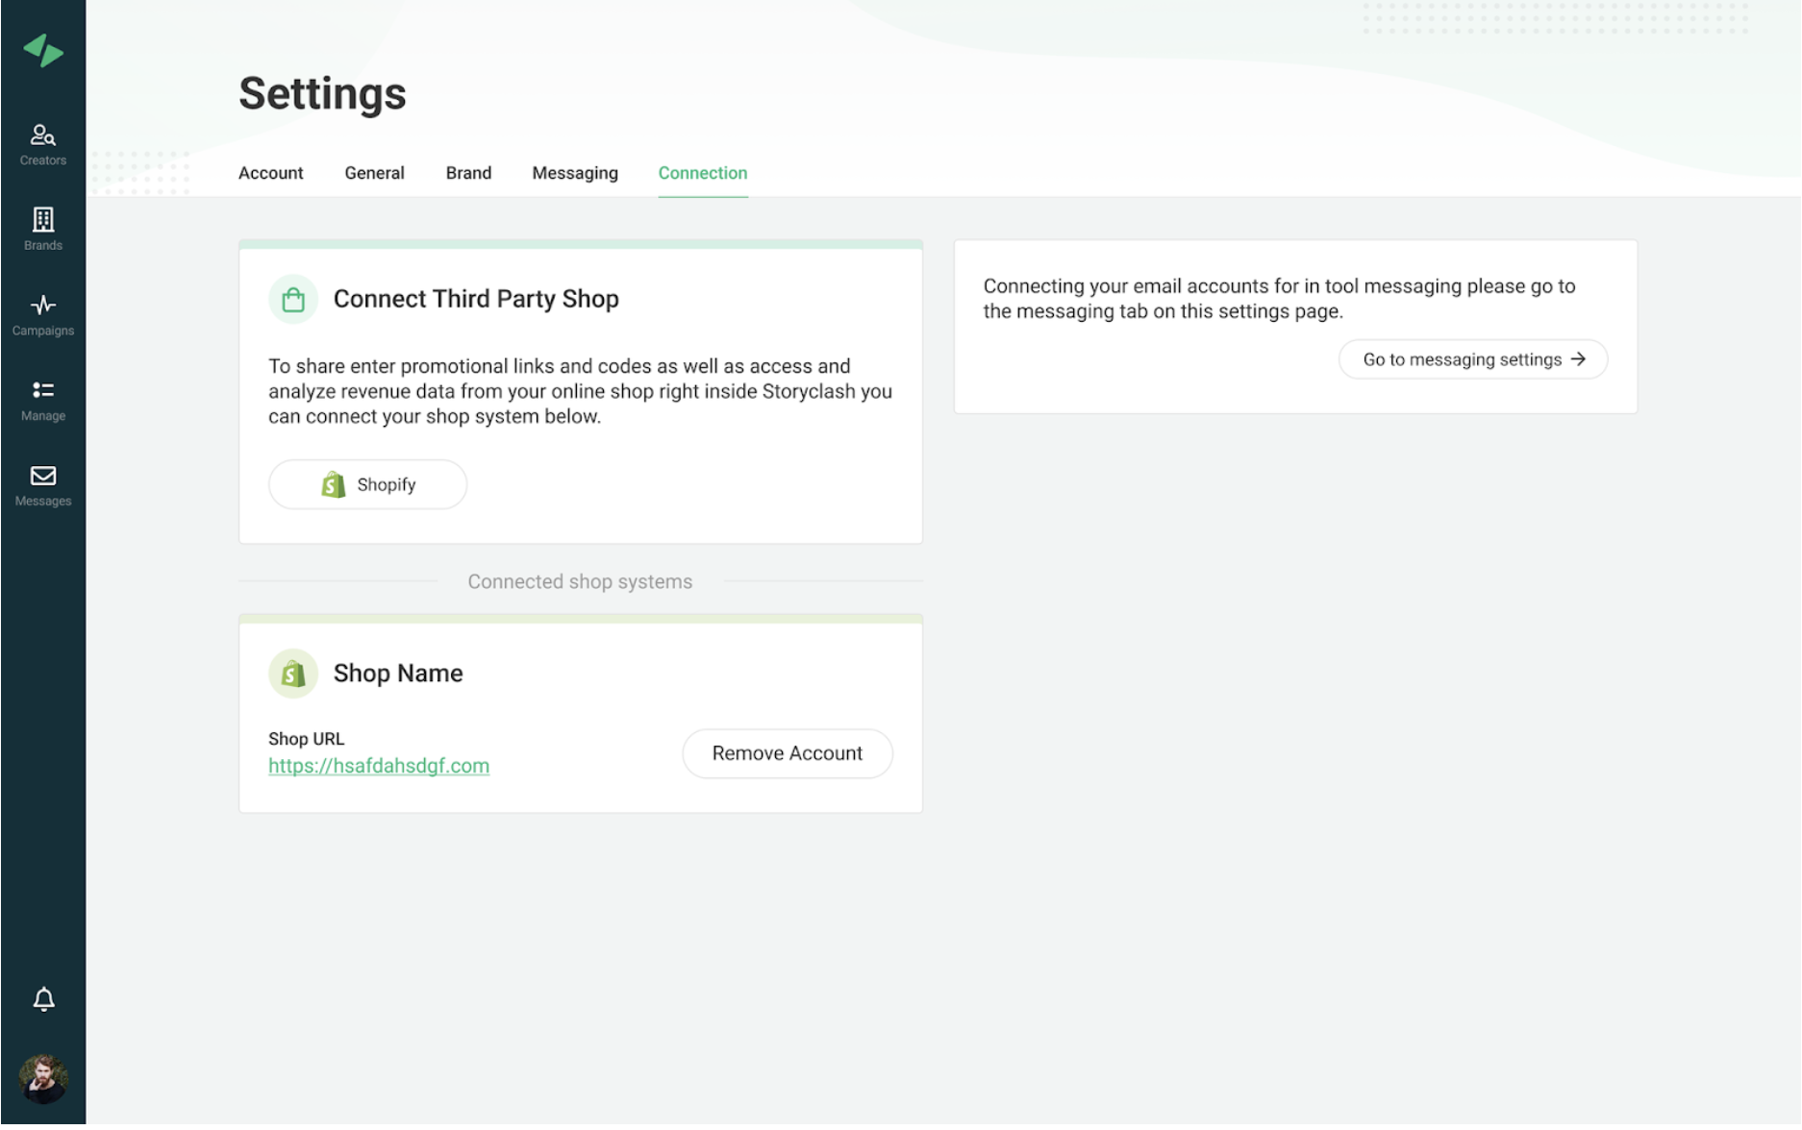Open the Manage section in sidebar

coord(42,398)
